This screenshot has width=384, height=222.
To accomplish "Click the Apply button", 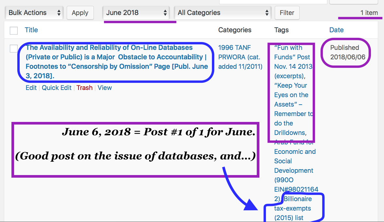I will (80, 13).
